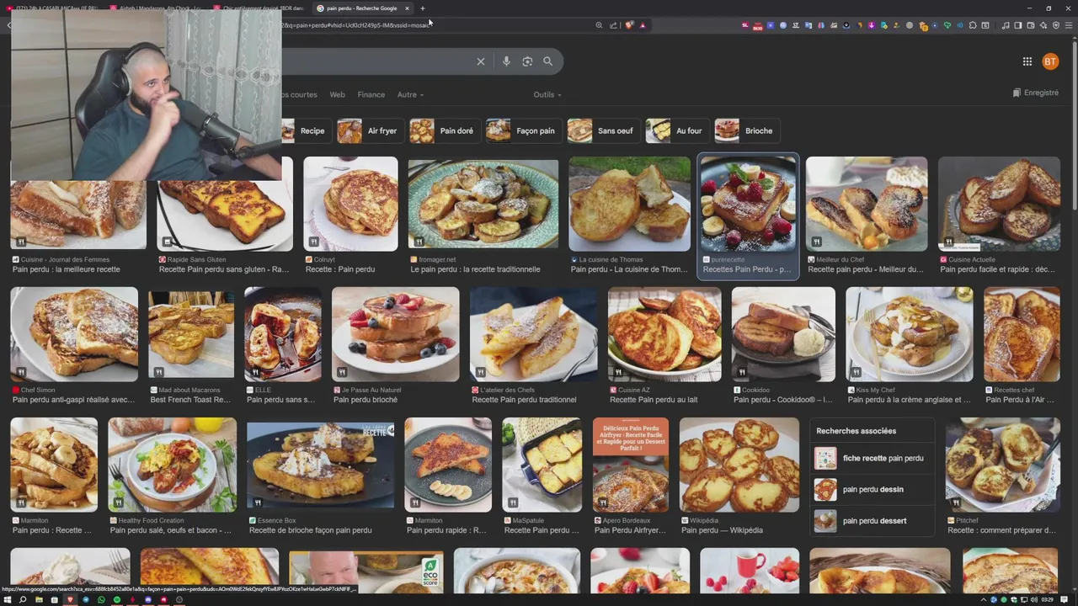Open Telegram from the taskbar
The image size is (1078, 606).
click(x=86, y=599)
